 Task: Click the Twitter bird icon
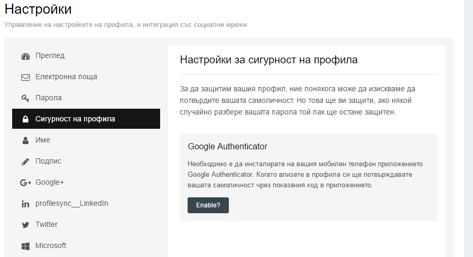[26, 225]
